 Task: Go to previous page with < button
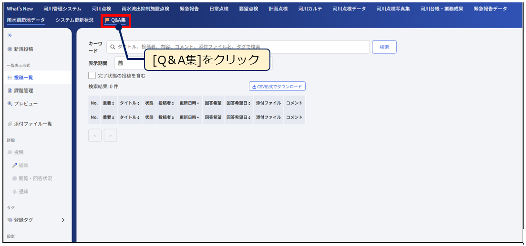[95, 136]
